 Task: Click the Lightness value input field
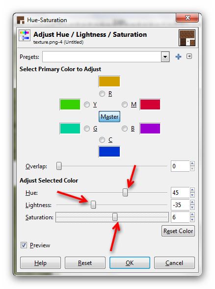pyautogui.click(x=180, y=205)
